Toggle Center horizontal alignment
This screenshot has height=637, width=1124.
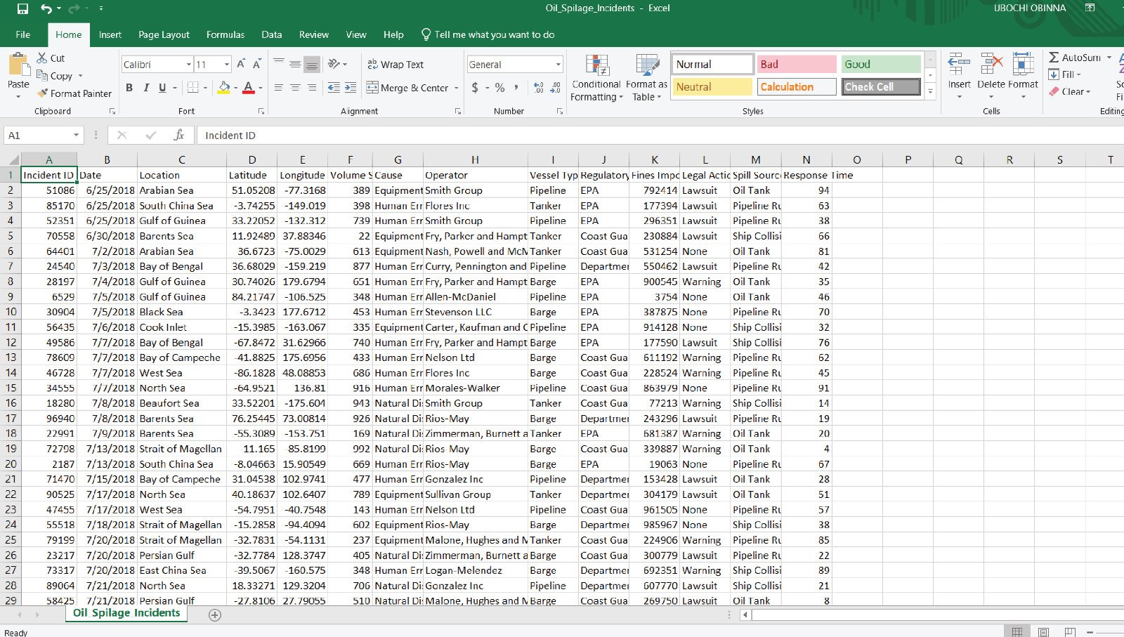[295, 88]
